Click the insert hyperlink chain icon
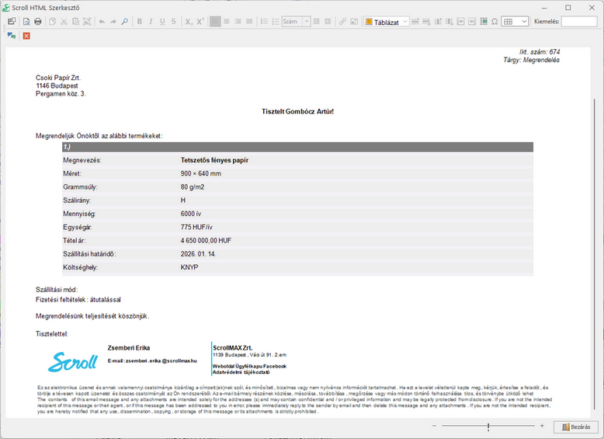The height and width of the screenshot is (439, 604). tap(343, 22)
